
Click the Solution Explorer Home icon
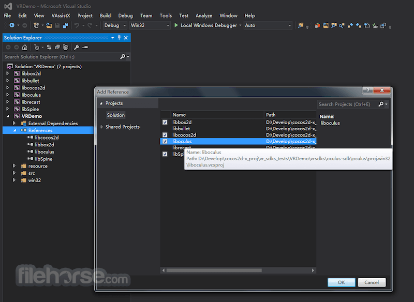(x=24, y=47)
